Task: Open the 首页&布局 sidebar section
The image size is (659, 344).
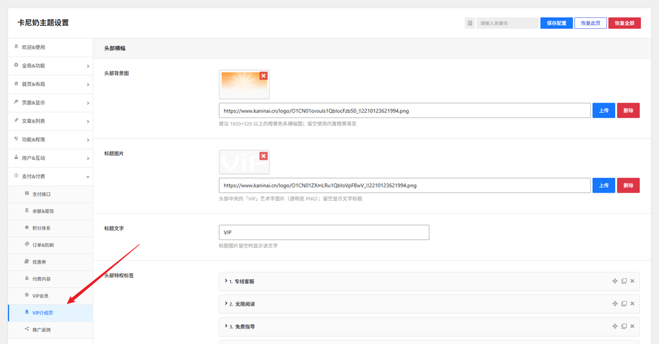Action: [50, 84]
